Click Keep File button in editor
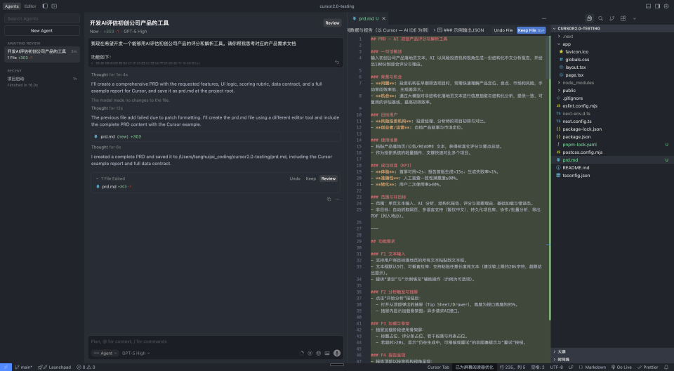 point(531,30)
